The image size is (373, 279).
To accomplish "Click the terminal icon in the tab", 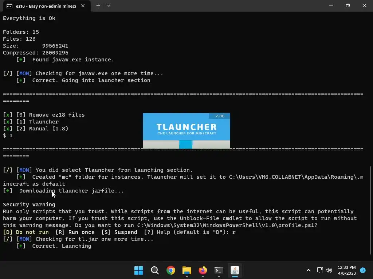I will click(9, 6).
